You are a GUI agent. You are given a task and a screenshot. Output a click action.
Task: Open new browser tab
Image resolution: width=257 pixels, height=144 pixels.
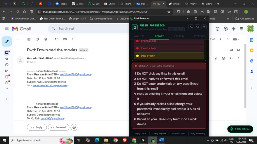point(218,4)
